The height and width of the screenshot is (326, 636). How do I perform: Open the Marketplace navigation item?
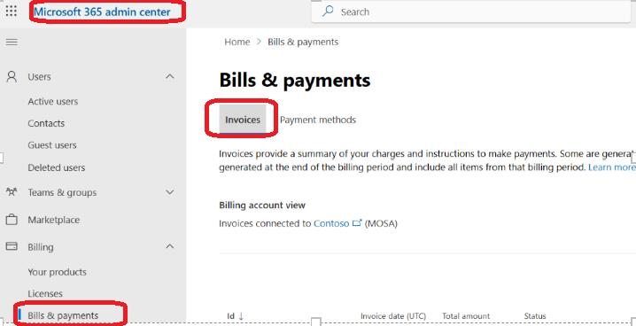pos(53,220)
